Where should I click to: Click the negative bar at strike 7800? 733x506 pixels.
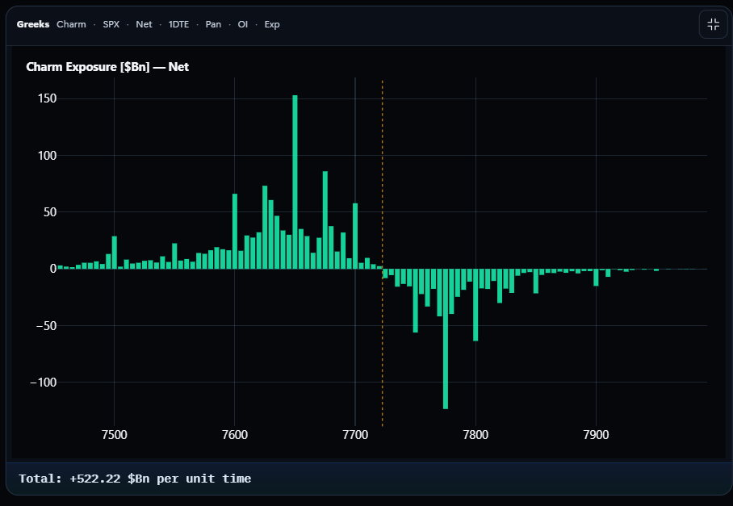(476, 304)
